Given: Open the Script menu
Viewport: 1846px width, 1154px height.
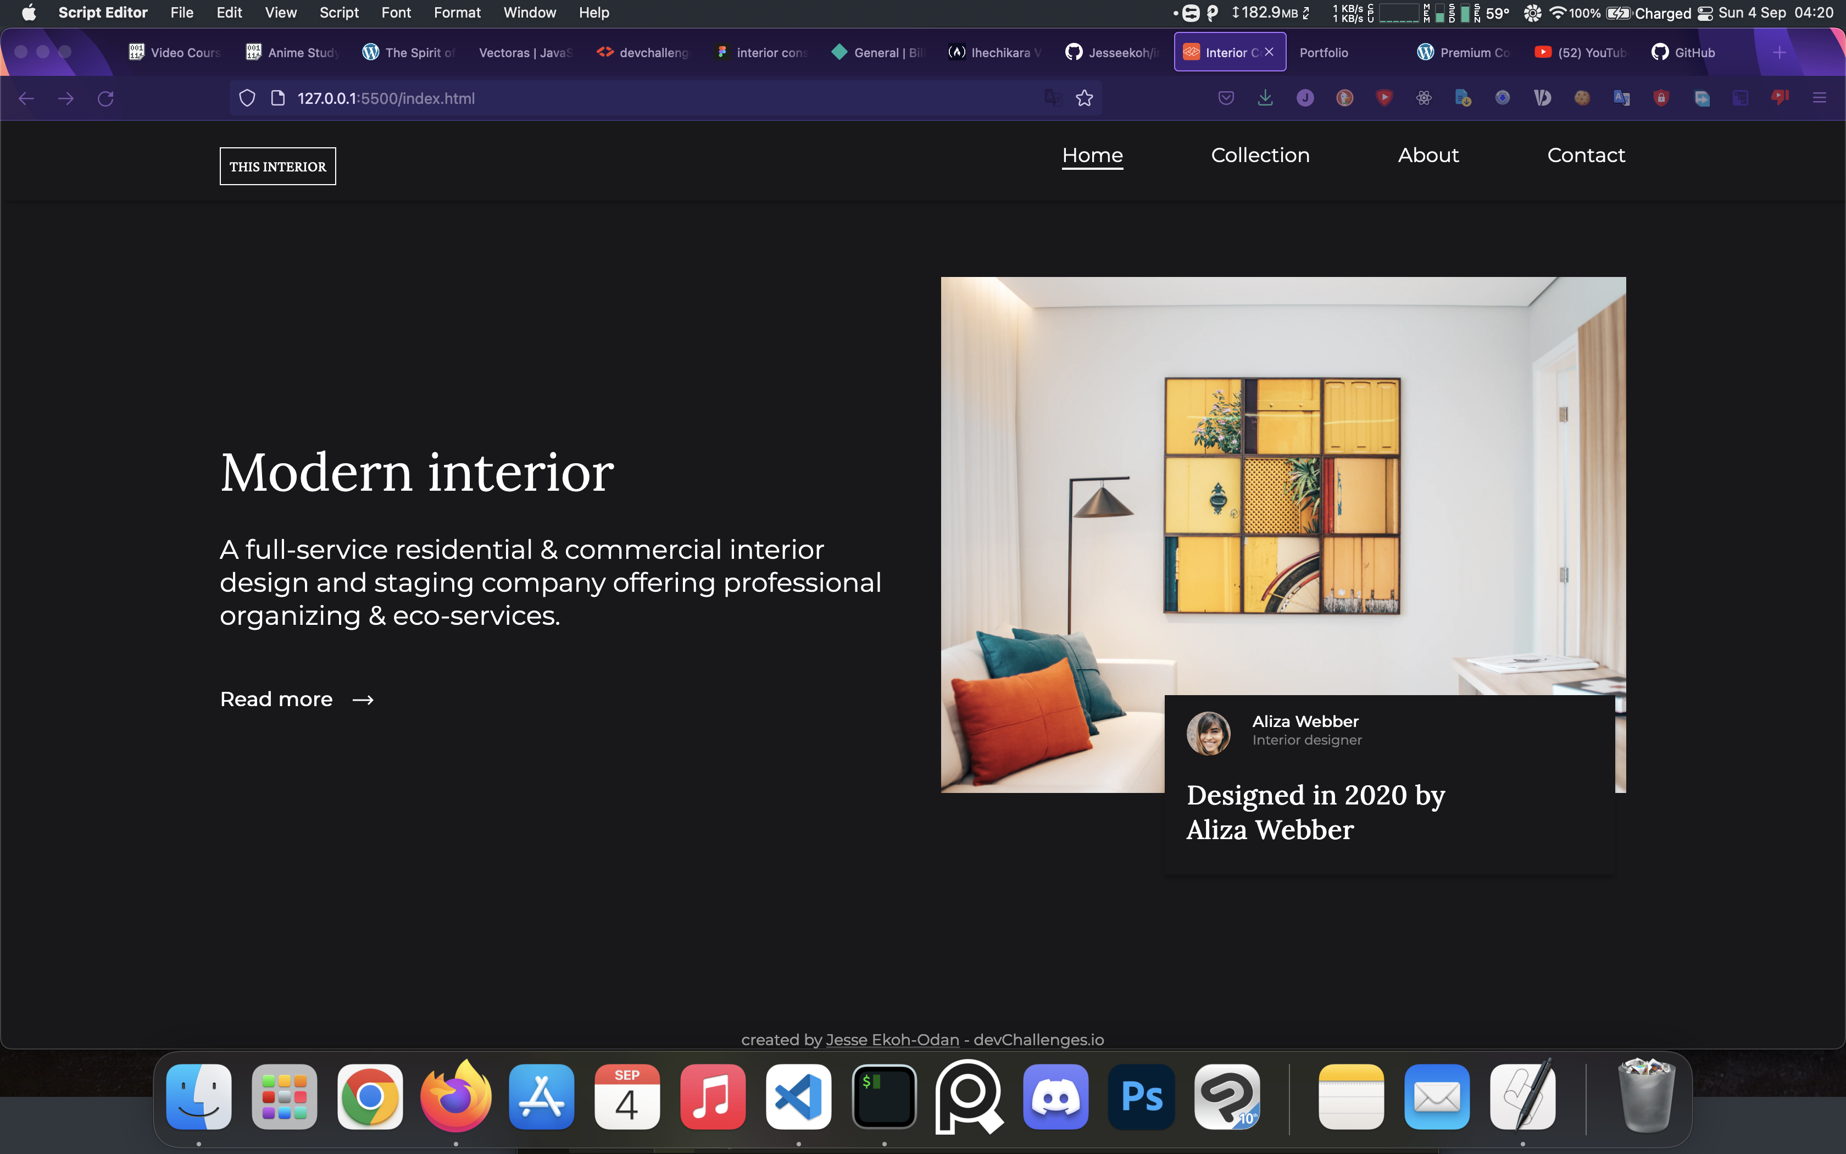Looking at the screenshot, I should pos(338,13).
